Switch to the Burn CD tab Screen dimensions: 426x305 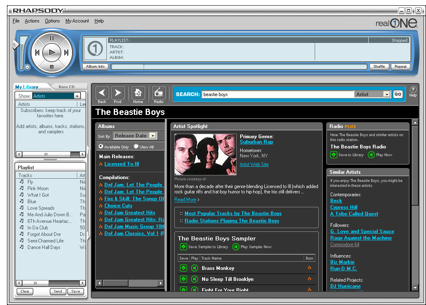coord(67,87)
